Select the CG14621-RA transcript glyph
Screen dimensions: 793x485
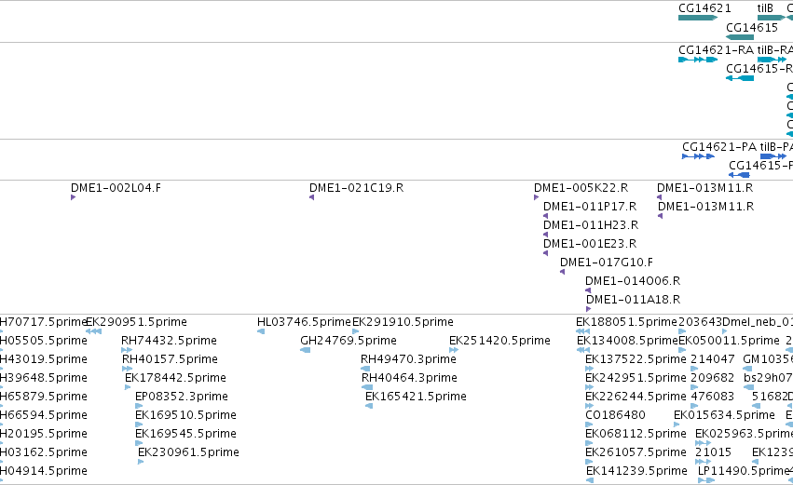[x=698, y=60]
